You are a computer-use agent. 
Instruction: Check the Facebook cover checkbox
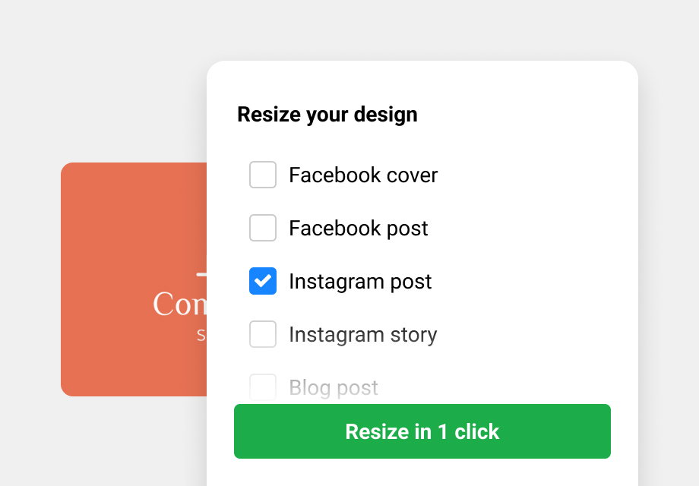coord(263,175)
